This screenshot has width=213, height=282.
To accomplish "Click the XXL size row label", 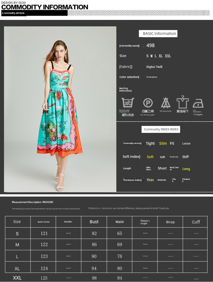I will click(17, 278).
